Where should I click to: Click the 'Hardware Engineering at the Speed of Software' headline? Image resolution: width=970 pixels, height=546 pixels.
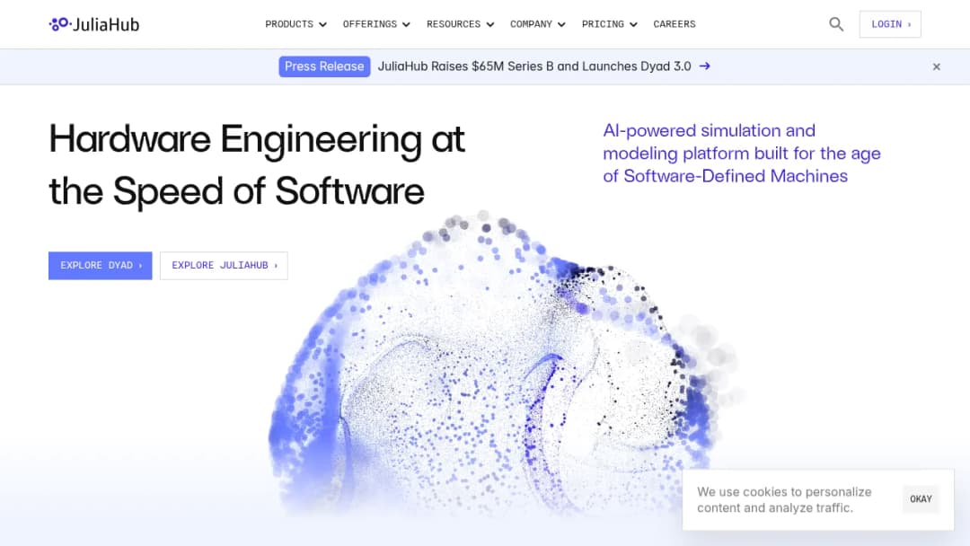[257, 164]
